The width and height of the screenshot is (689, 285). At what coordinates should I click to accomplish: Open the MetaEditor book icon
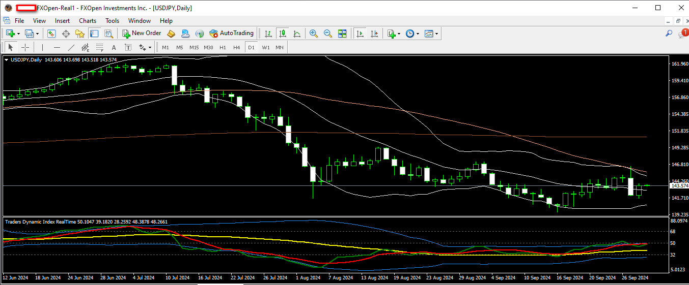coord(171,34)
